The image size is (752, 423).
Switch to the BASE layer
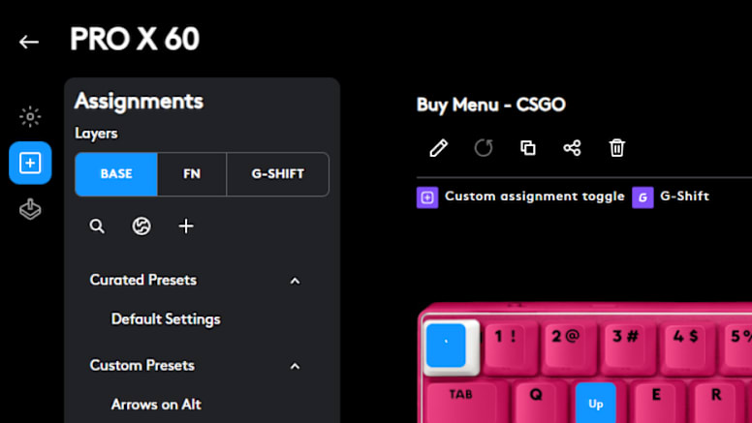coord(116,174)
